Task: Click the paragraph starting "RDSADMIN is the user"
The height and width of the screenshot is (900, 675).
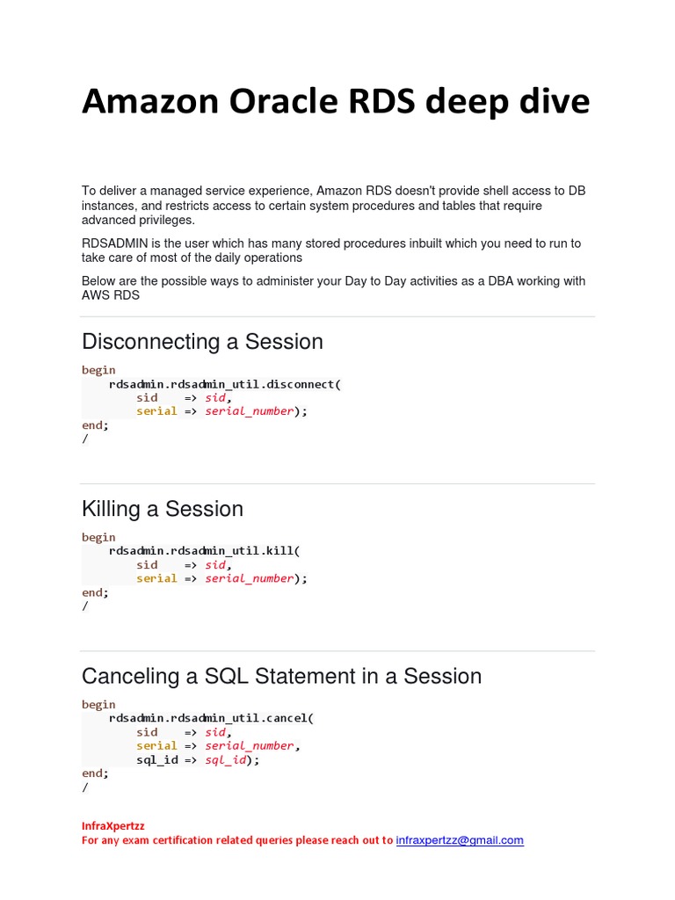Action: pyautogui.click(x=331, y=250)
